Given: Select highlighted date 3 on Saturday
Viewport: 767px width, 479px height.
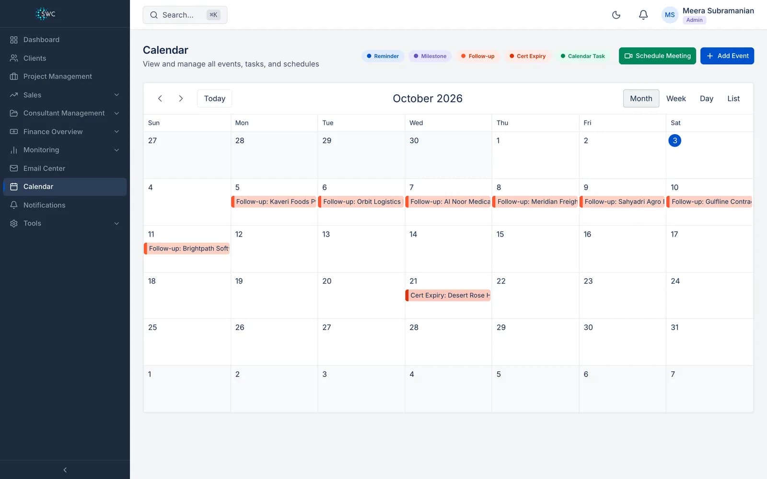Looking at the screenshot, I should (x=674, y=140).
